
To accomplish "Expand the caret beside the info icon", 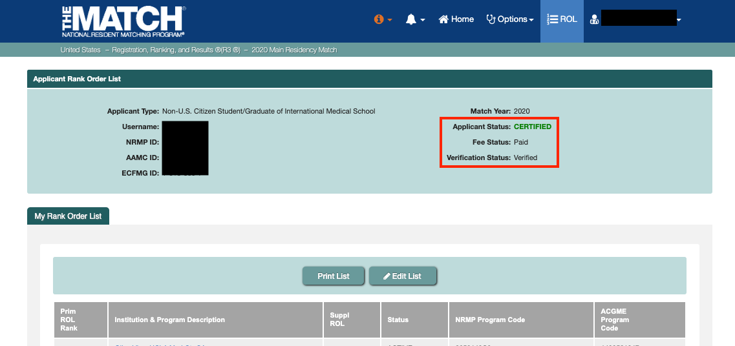I will [x=390, y=20].
